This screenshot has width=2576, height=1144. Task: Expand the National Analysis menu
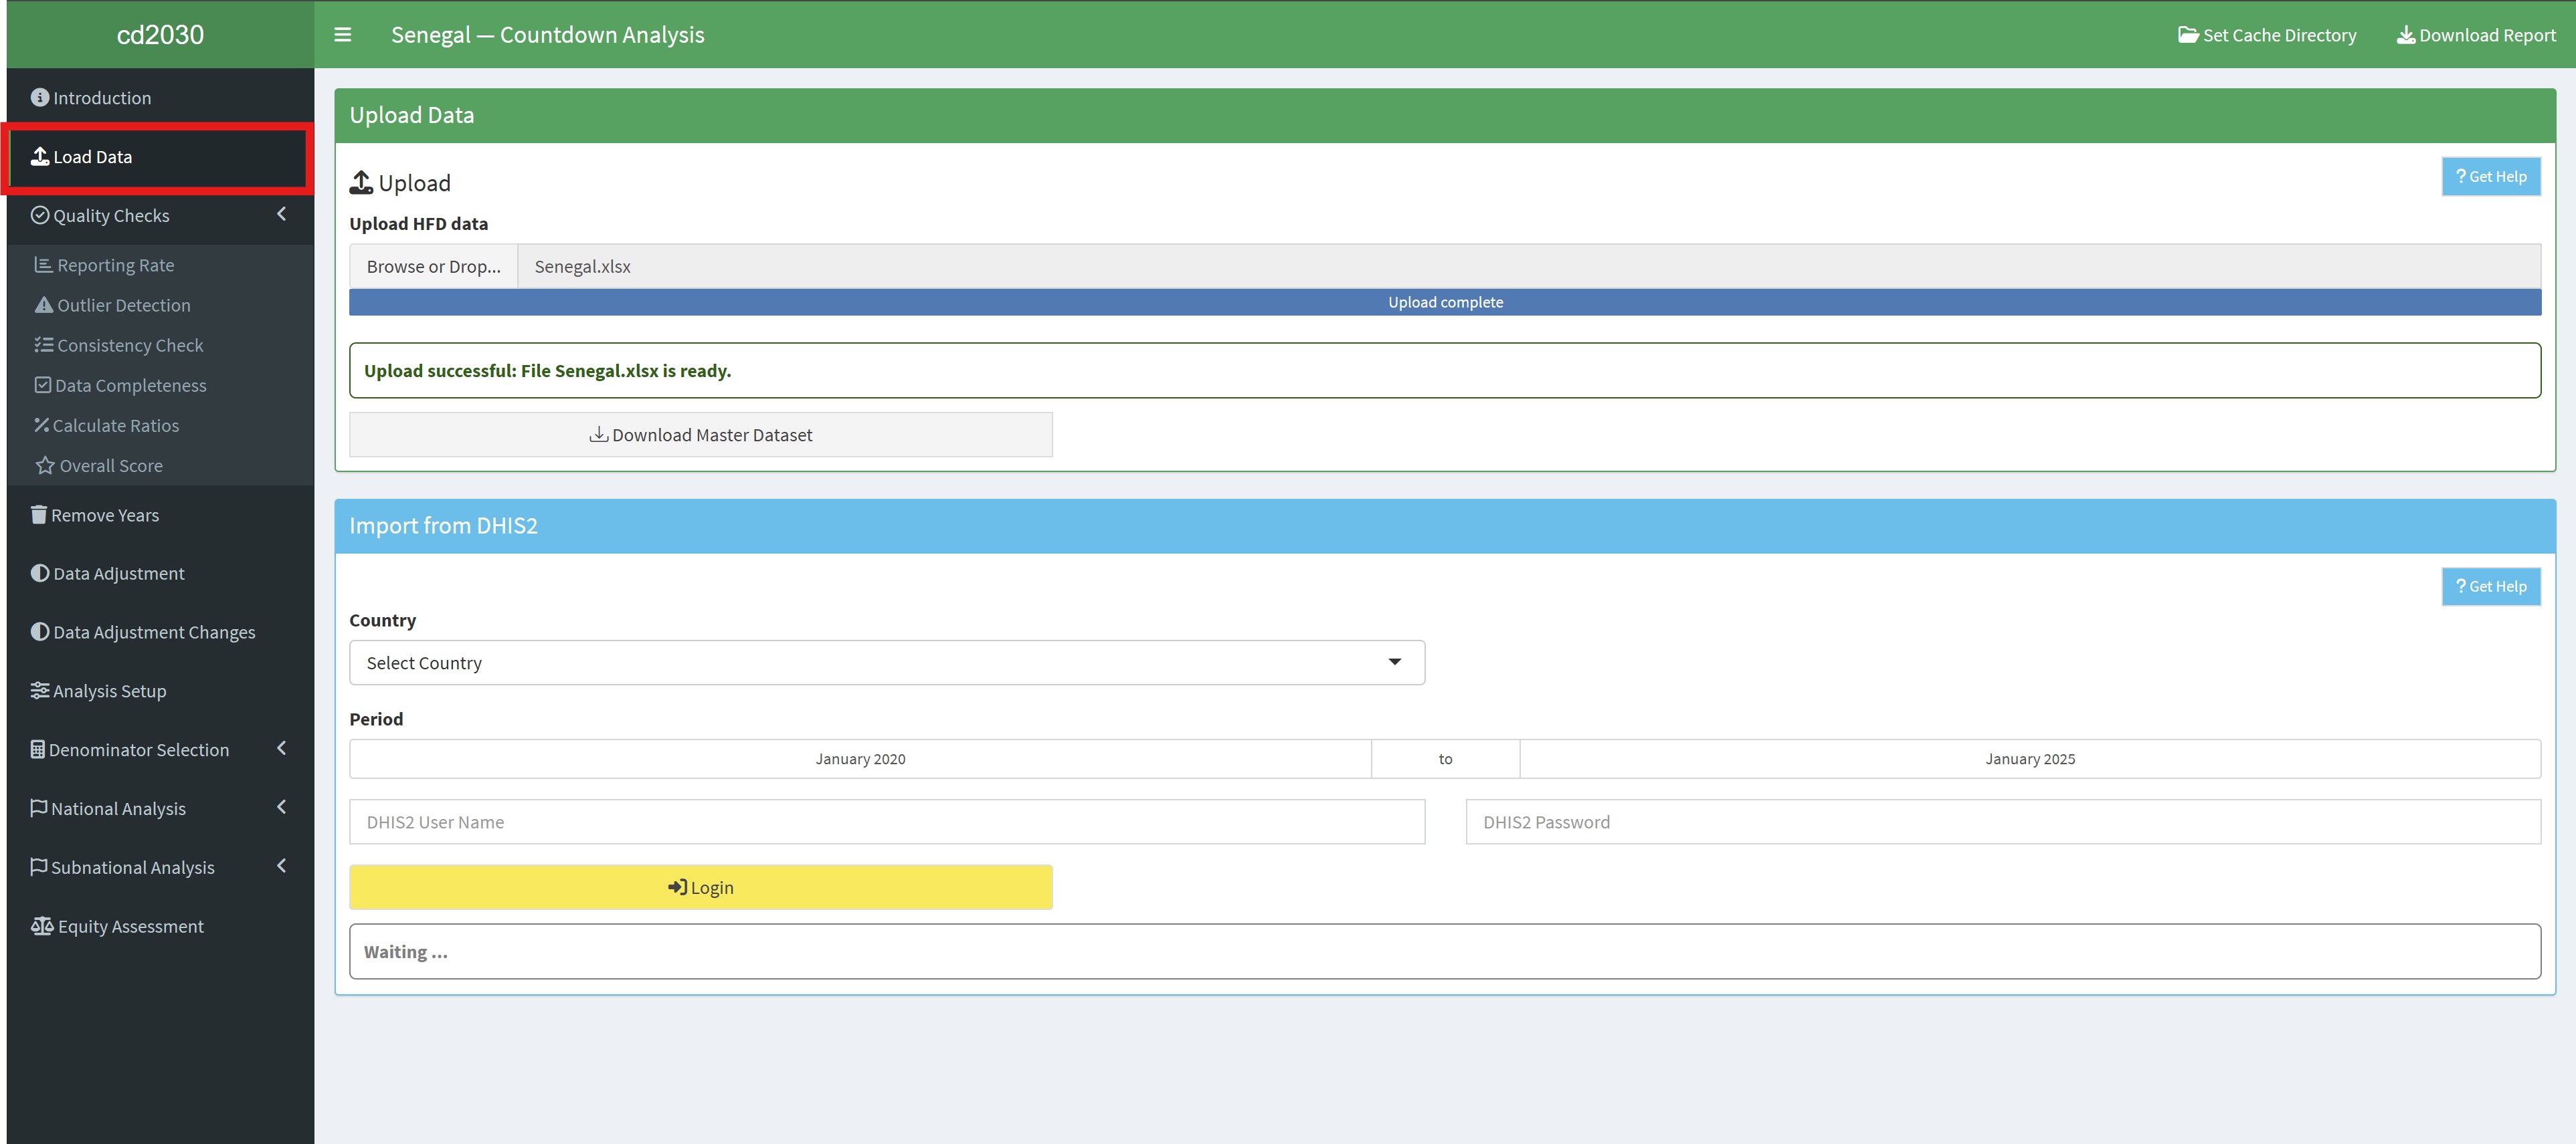281,807
